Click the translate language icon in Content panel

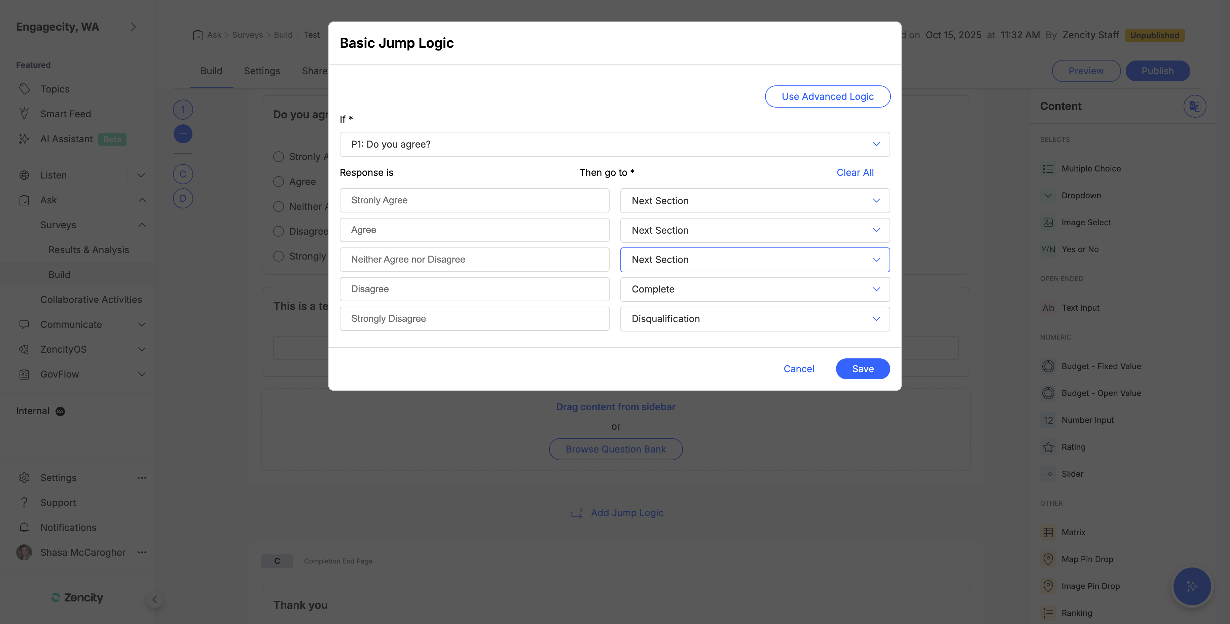[1194, 106]
